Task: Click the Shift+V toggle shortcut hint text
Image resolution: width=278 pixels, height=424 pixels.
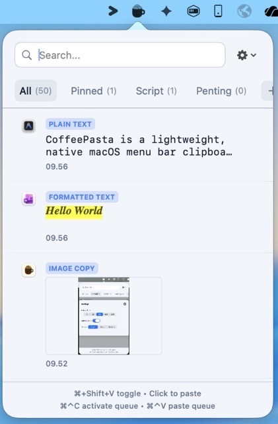Action: tap(108, 394)
